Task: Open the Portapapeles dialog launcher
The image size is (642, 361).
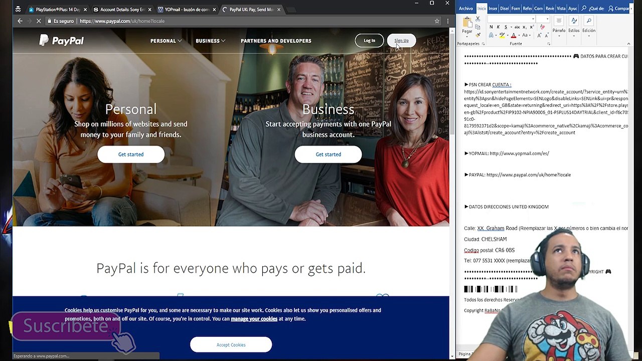Action: click(483, 44)
